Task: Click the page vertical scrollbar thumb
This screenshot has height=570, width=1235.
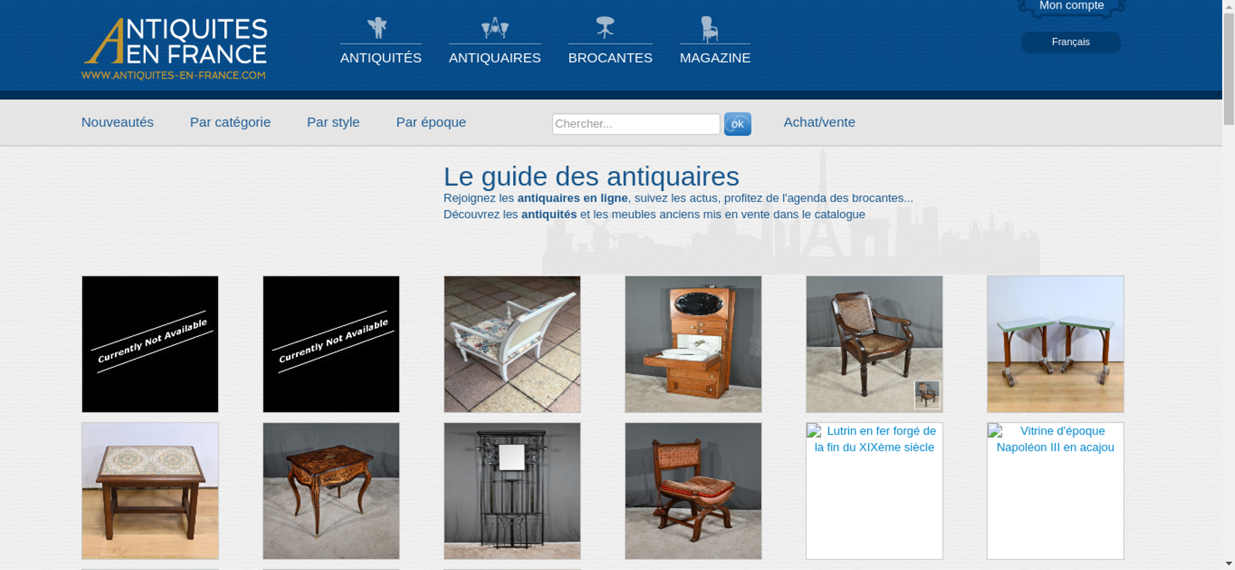Action: point(1229,68)
